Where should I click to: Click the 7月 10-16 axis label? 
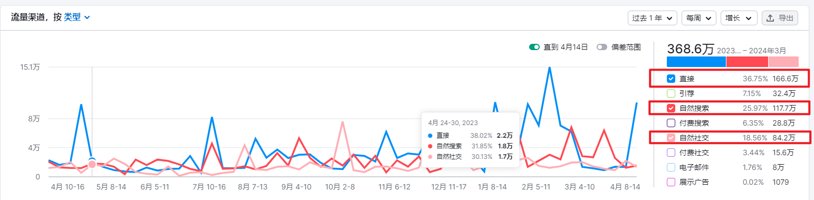209,187
